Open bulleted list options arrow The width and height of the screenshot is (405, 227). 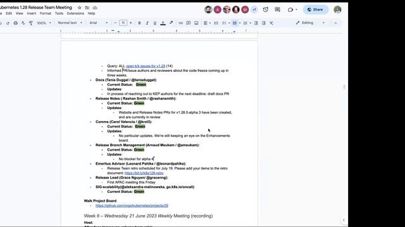pos(240,23)
